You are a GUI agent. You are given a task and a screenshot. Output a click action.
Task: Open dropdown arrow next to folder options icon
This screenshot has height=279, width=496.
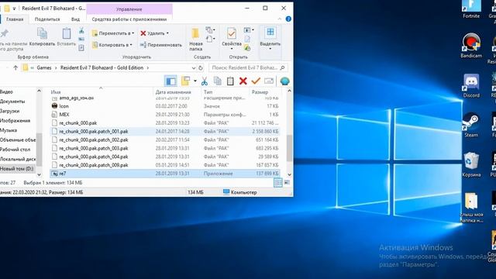coord(195,81)
